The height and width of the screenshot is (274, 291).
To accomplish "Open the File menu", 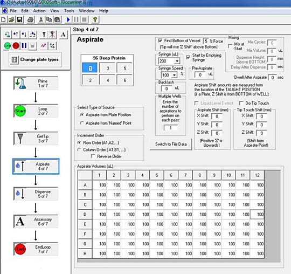I will [x=13, y=11].
